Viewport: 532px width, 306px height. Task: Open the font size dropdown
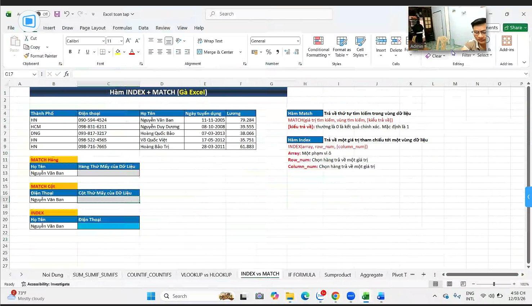click(x=121, y=41)
